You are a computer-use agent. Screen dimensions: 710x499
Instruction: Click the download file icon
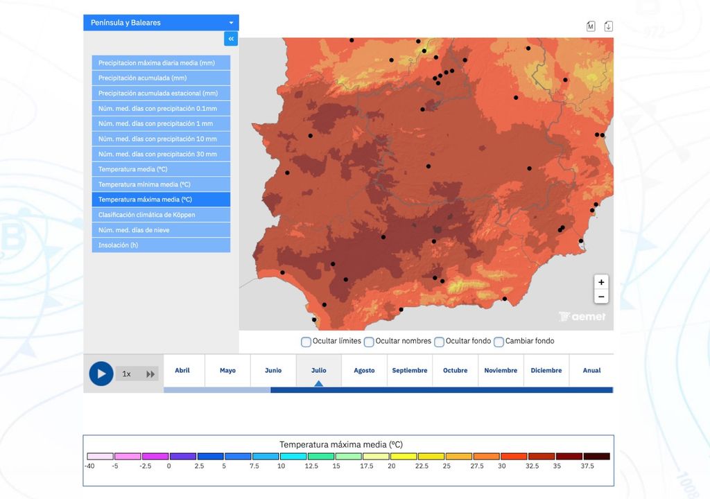(x=608, y=26)
